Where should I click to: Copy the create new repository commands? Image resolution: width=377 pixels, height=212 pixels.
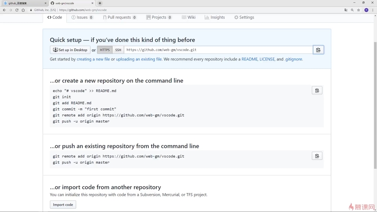(317, 90)
